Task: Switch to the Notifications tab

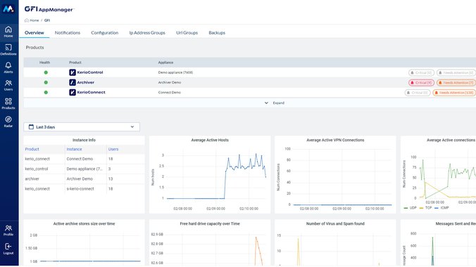Action: [x=68, y=33]
